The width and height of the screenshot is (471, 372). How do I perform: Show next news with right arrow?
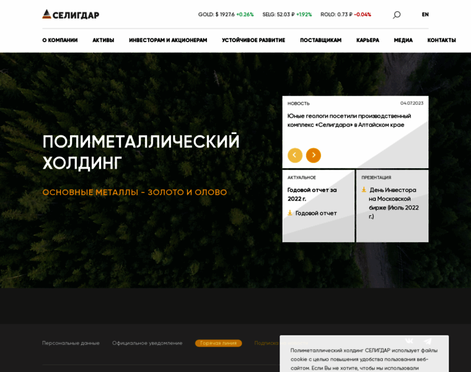(x=314, y=155)
